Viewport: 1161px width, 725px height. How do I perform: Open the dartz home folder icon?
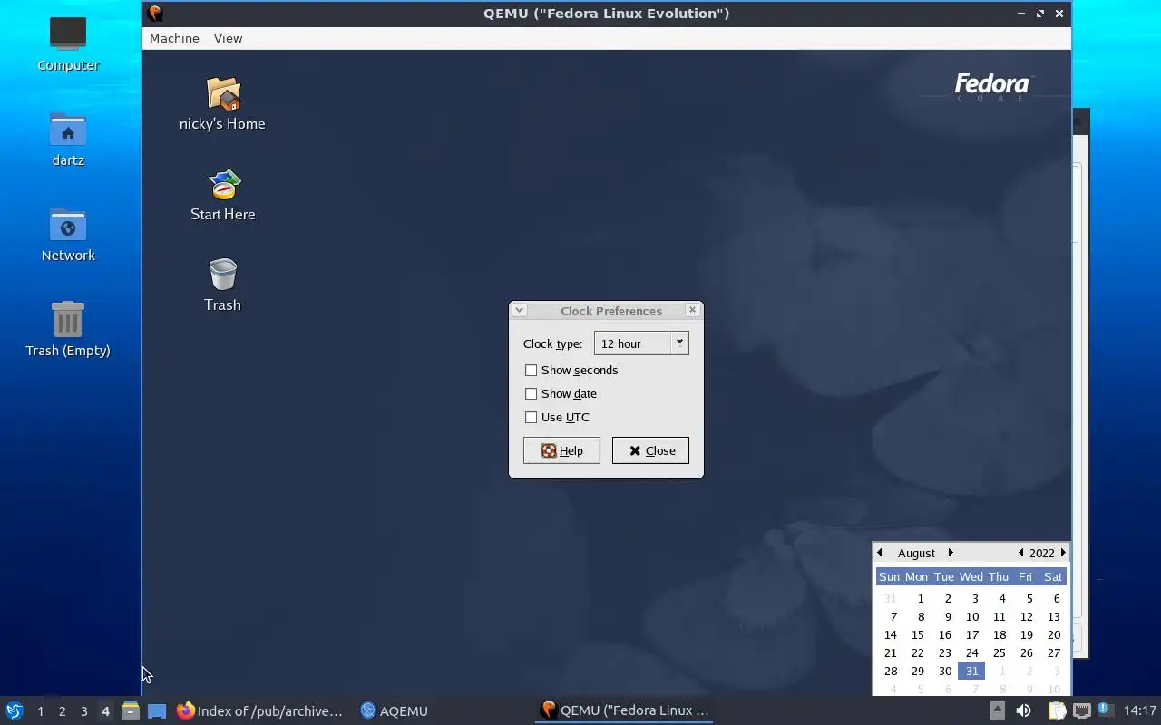68,130
